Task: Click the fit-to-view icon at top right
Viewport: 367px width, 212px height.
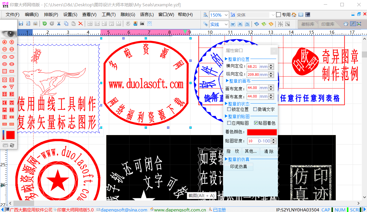Action: [359, 24]
